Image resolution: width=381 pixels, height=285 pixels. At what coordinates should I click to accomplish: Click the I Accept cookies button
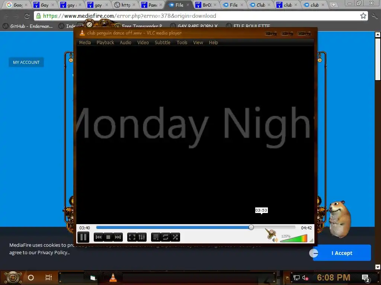342,253
